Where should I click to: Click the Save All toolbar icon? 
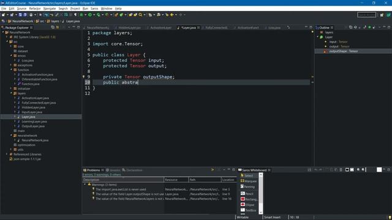25,15
